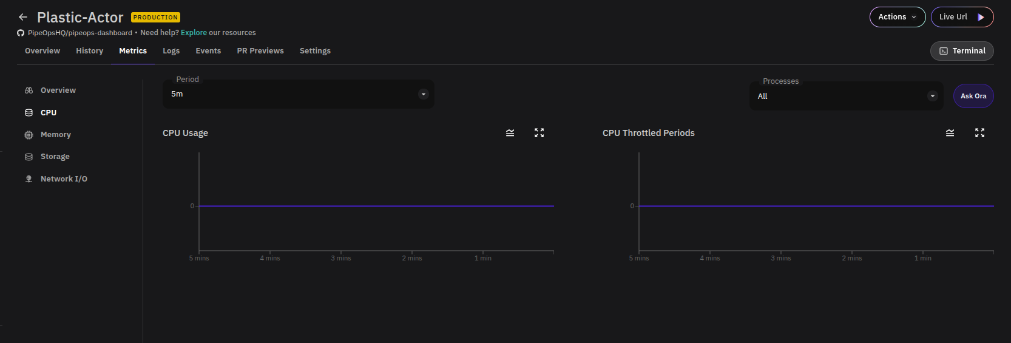This screenshot has width=1011, height=343.
Task: Click the binoculars icon for metrics Overview
Action: coord(29,90)
